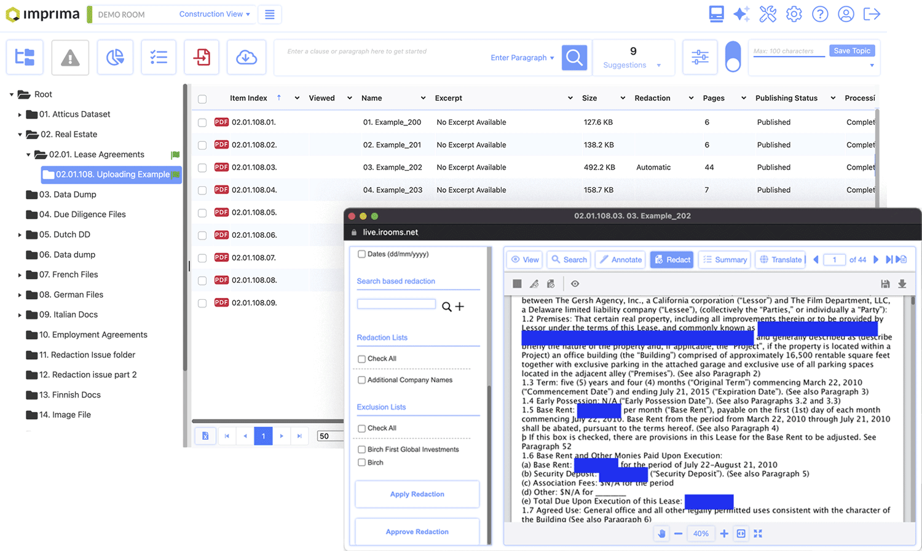Image resolution: width=922 pixels, height=551 pixels.
Task: Open the pie chart statistics icon
Action: click(115, 57)
